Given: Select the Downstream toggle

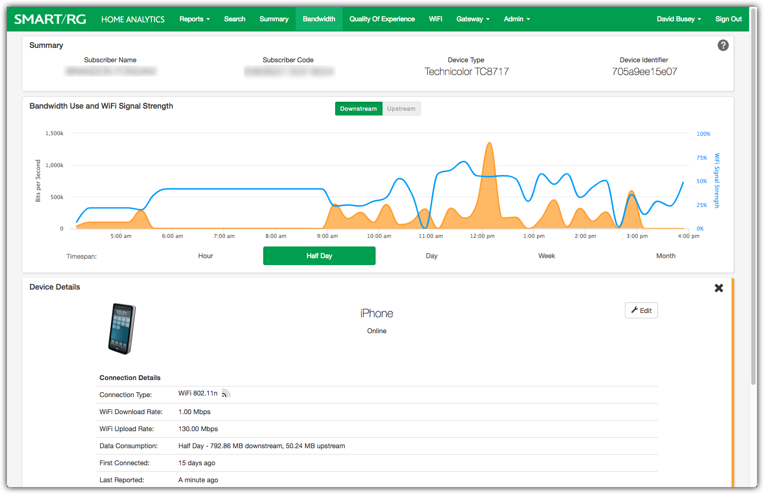Looking at the screenshot, I should coord(358,109).
